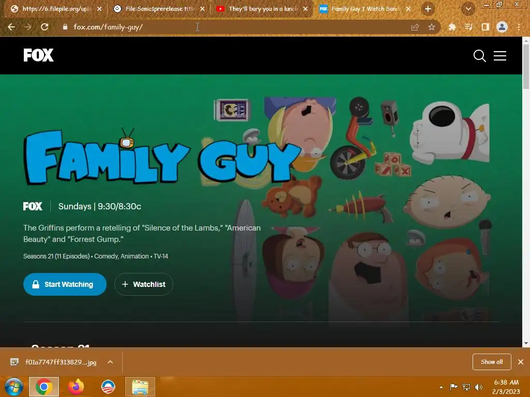Add show to Watchlist
The image size is (530, 397).
pyautogui.click(x=144, y=284)
